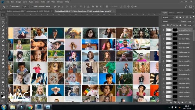Click the ye-fung-tchen layer mask thumbnail
Viewport: 195px width, 110px height.
[x=175, y=30]
